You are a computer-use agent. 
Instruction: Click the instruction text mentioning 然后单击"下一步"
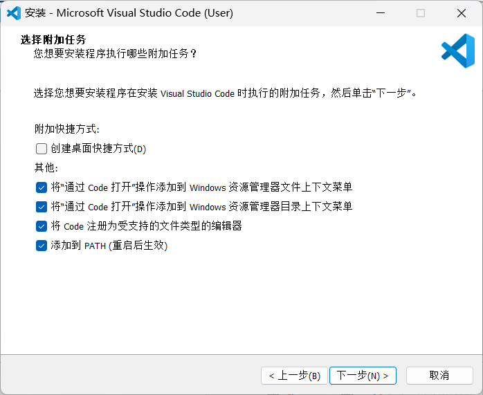[x=225, y=93]
